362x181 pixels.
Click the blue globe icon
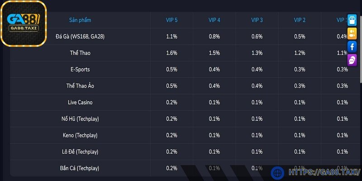277,172
